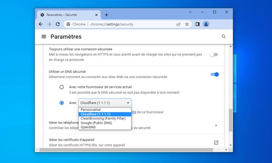
Task: Open external link icon for Gérer les certificats
Action: [x=216, y=142]
